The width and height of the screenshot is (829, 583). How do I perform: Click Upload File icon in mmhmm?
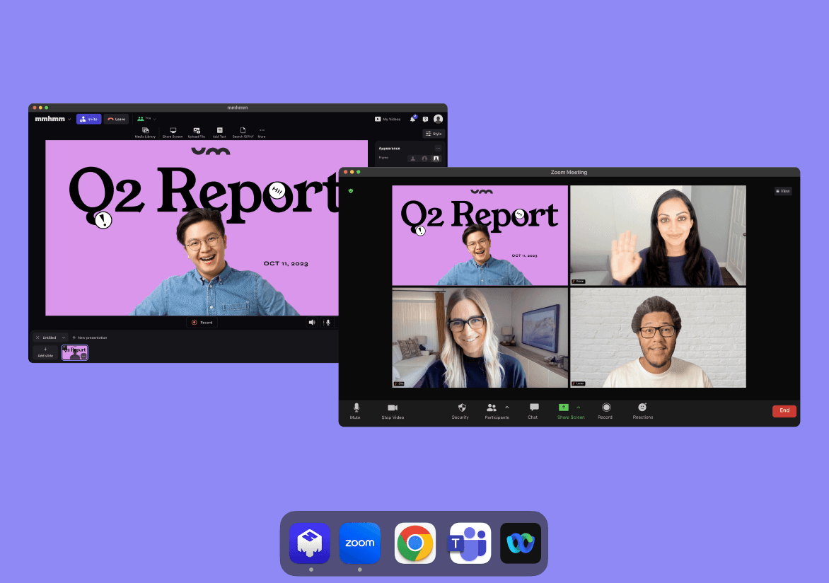[197, 132]
